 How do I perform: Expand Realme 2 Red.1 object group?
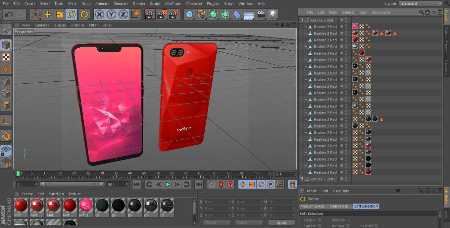(301, 179)
